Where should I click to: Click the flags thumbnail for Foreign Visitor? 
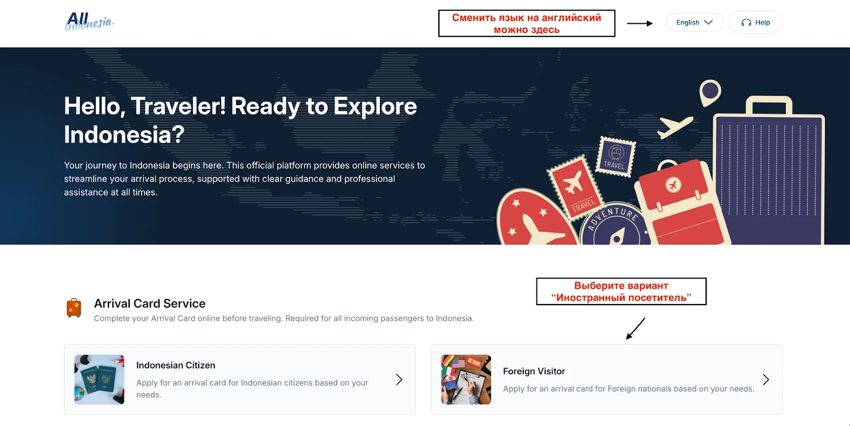coord(466,379)
